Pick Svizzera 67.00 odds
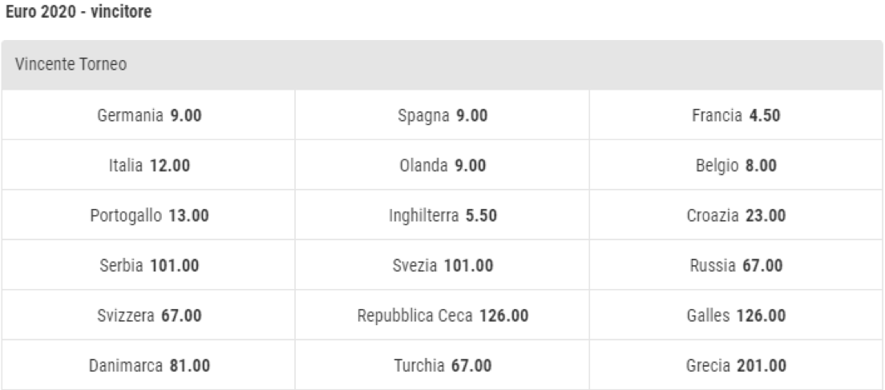This screenshot has height=390, width=885. pyautogui.click(x=149, y=316)
